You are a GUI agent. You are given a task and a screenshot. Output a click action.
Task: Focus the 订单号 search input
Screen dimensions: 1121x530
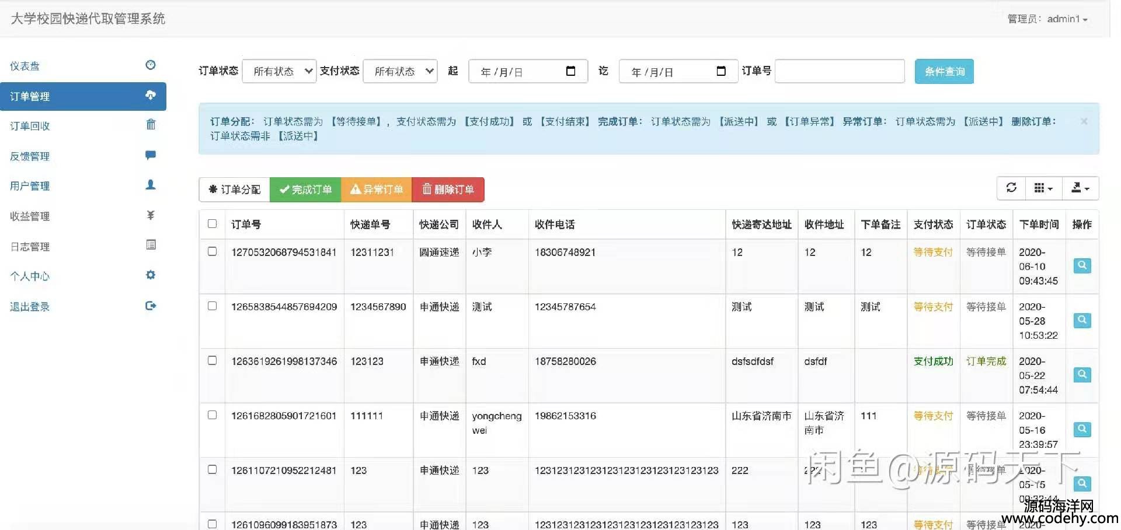click(x=840, y=71)
